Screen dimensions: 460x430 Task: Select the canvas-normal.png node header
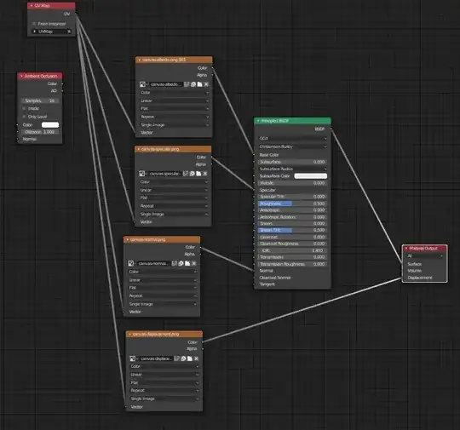tap(162, 239)
